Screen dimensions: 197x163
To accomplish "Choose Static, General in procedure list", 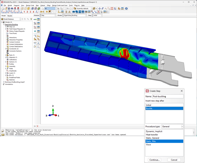I will [153, 138].
